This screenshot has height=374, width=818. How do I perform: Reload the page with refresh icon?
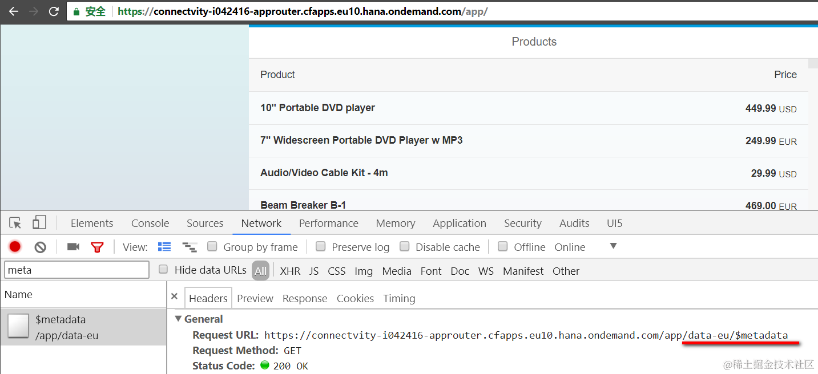click(54, 11)
